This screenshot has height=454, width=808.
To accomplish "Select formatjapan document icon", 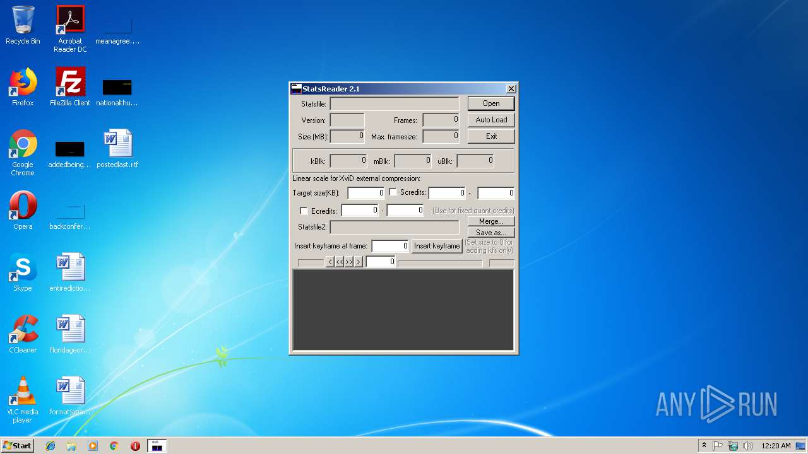I will (x=70, y=396).
